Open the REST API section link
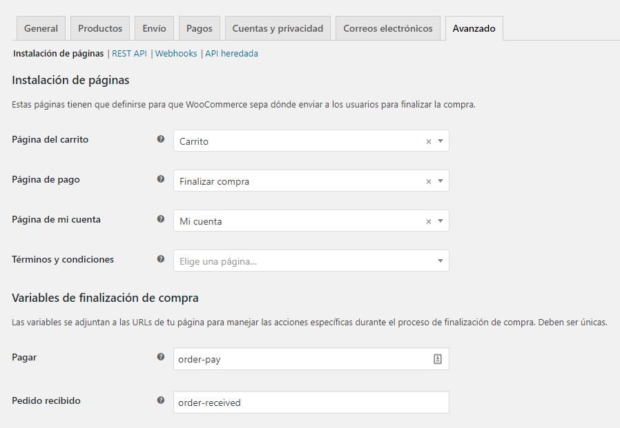 click(x=128, y=53)
